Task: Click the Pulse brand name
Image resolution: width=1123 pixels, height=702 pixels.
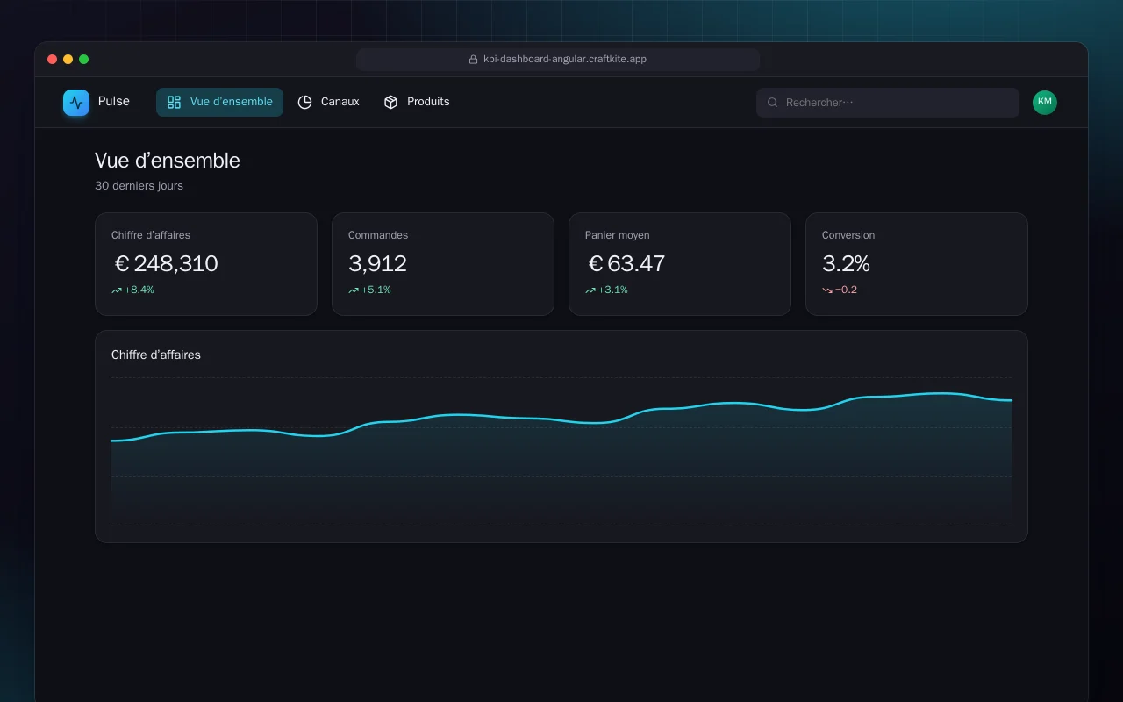Action: [x=114, y=102]
